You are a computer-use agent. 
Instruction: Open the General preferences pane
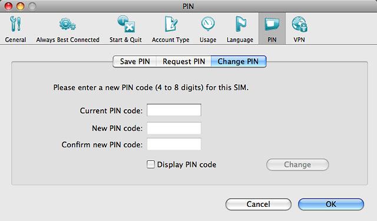pos(15,29)
